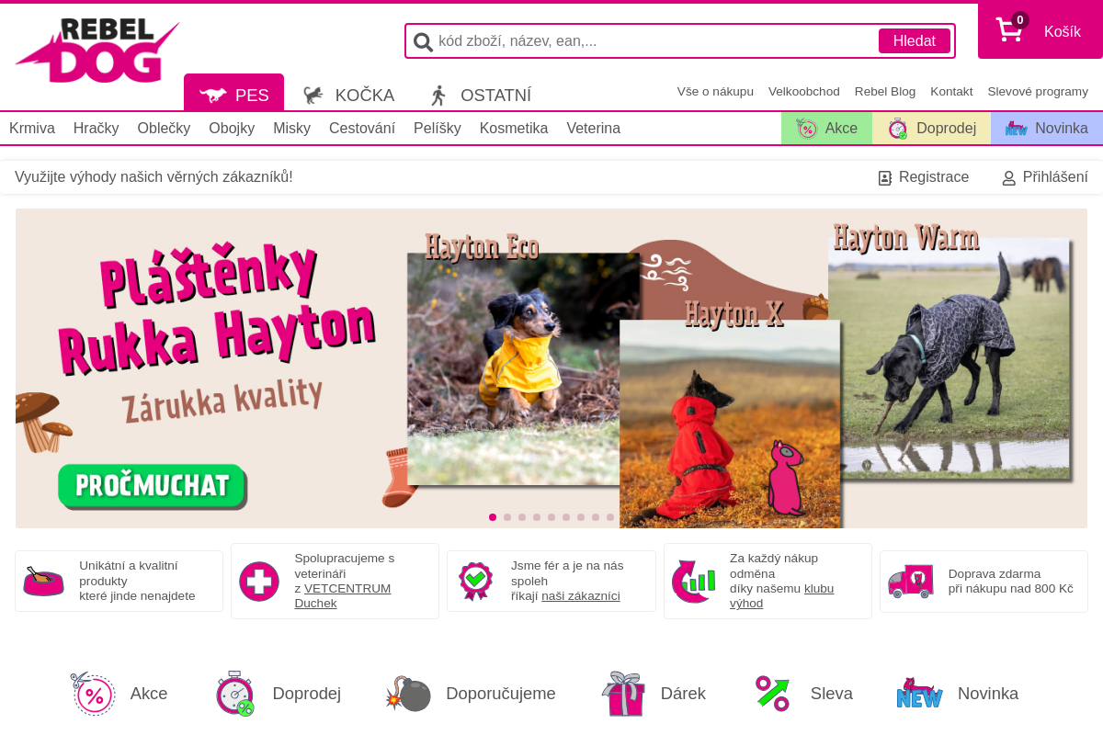Switch to the OSTATNÍ tab
Viewport: 1103px width, 735px height.
(481, 94)
